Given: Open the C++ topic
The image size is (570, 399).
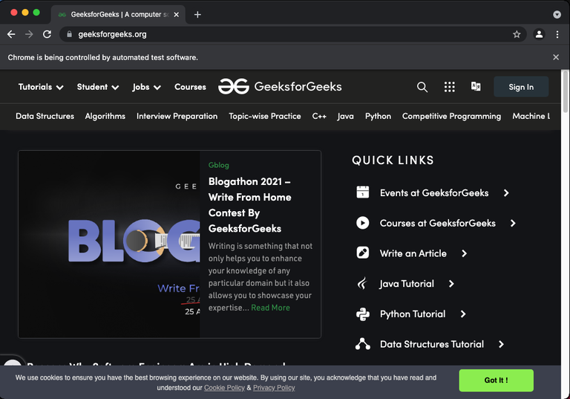Looking at the screenshot, I should tap(319, 116).
